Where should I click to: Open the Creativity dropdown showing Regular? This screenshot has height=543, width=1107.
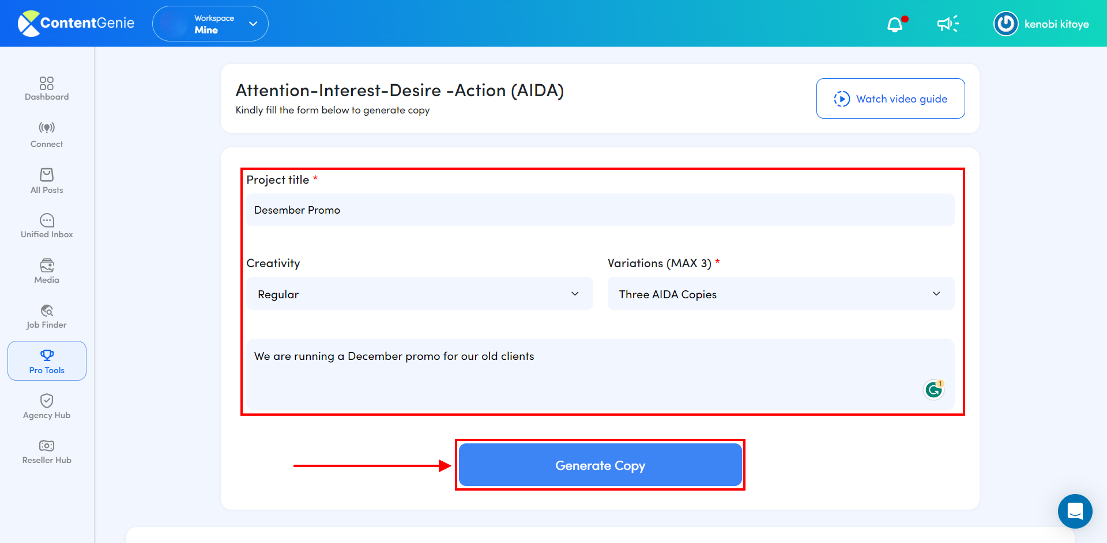(x=419, y=294)
